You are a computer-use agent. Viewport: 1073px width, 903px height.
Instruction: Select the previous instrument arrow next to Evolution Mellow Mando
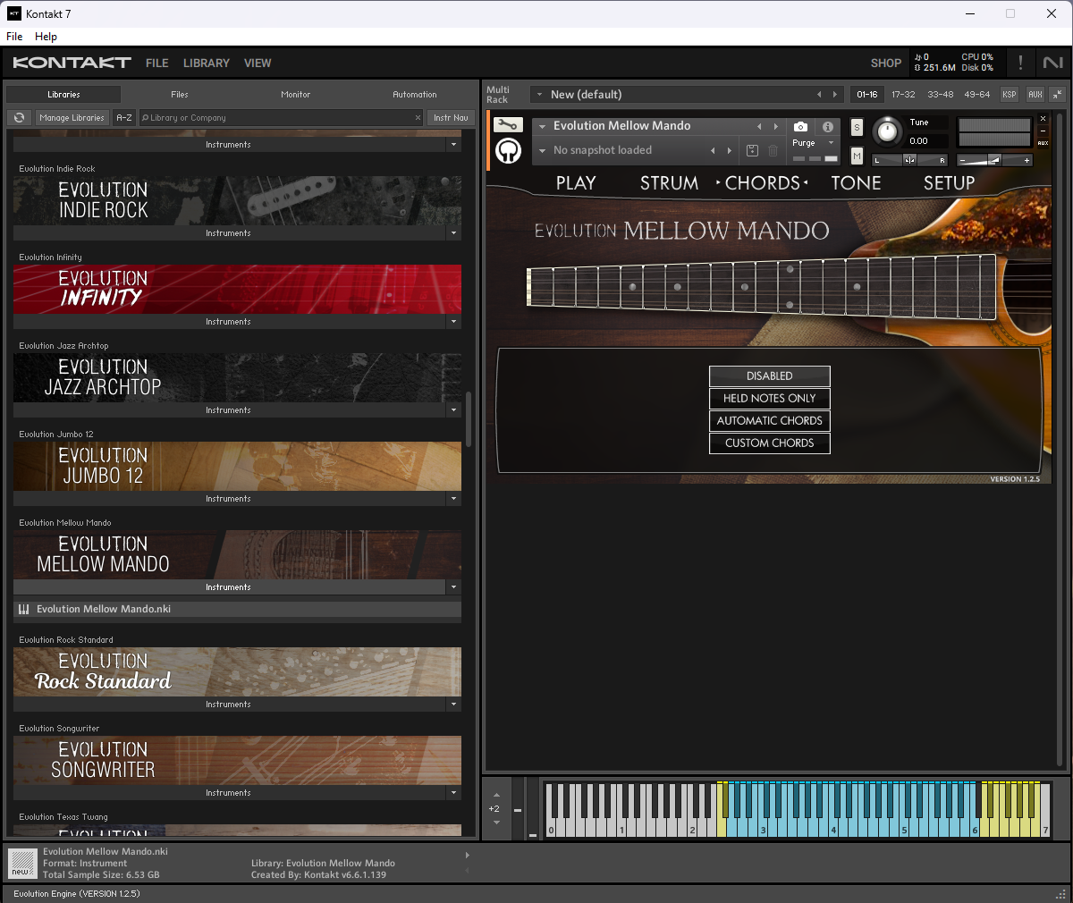(x=759, y=127)
